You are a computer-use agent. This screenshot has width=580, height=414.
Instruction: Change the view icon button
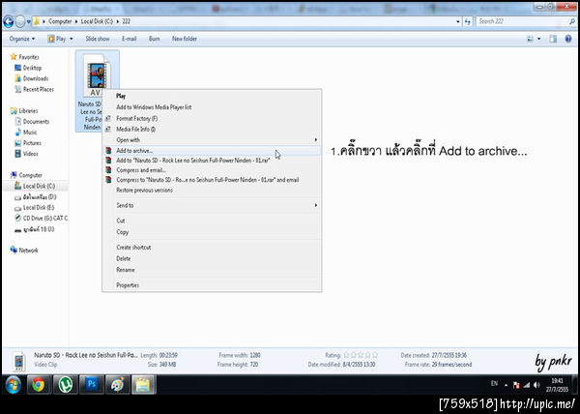click(530, 39)
